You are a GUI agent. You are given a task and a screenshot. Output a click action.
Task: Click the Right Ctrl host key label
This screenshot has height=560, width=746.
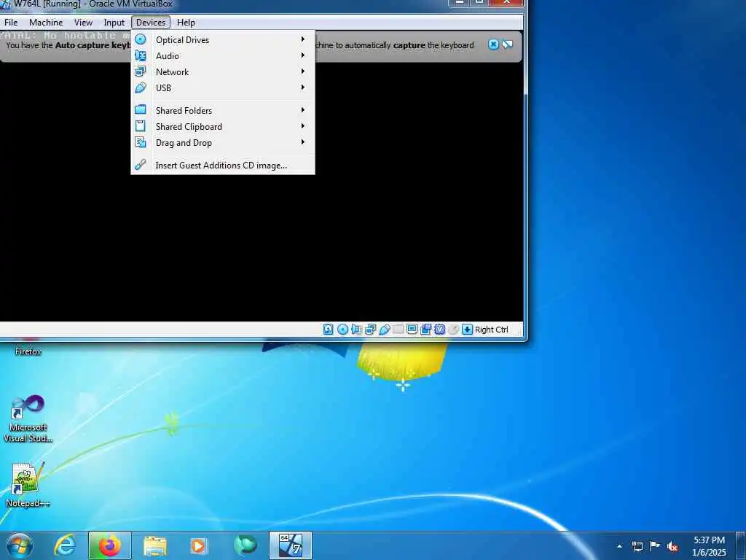pos(492,330)
